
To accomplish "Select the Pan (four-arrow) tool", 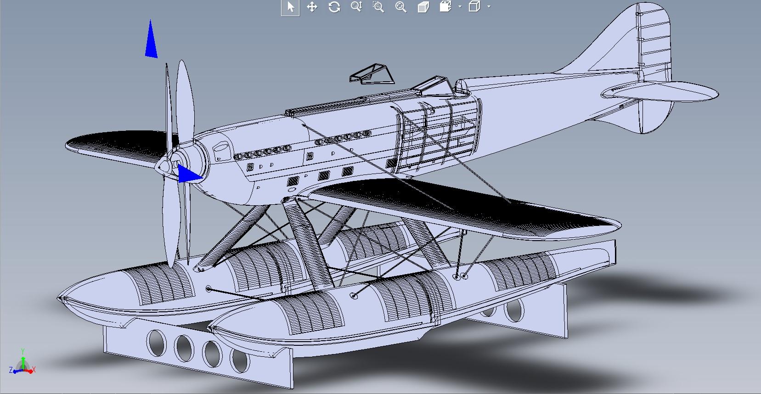I will (312, 7).
